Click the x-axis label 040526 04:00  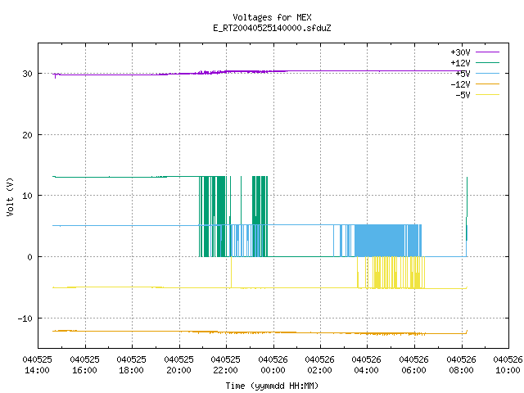[x=367, y=365]
